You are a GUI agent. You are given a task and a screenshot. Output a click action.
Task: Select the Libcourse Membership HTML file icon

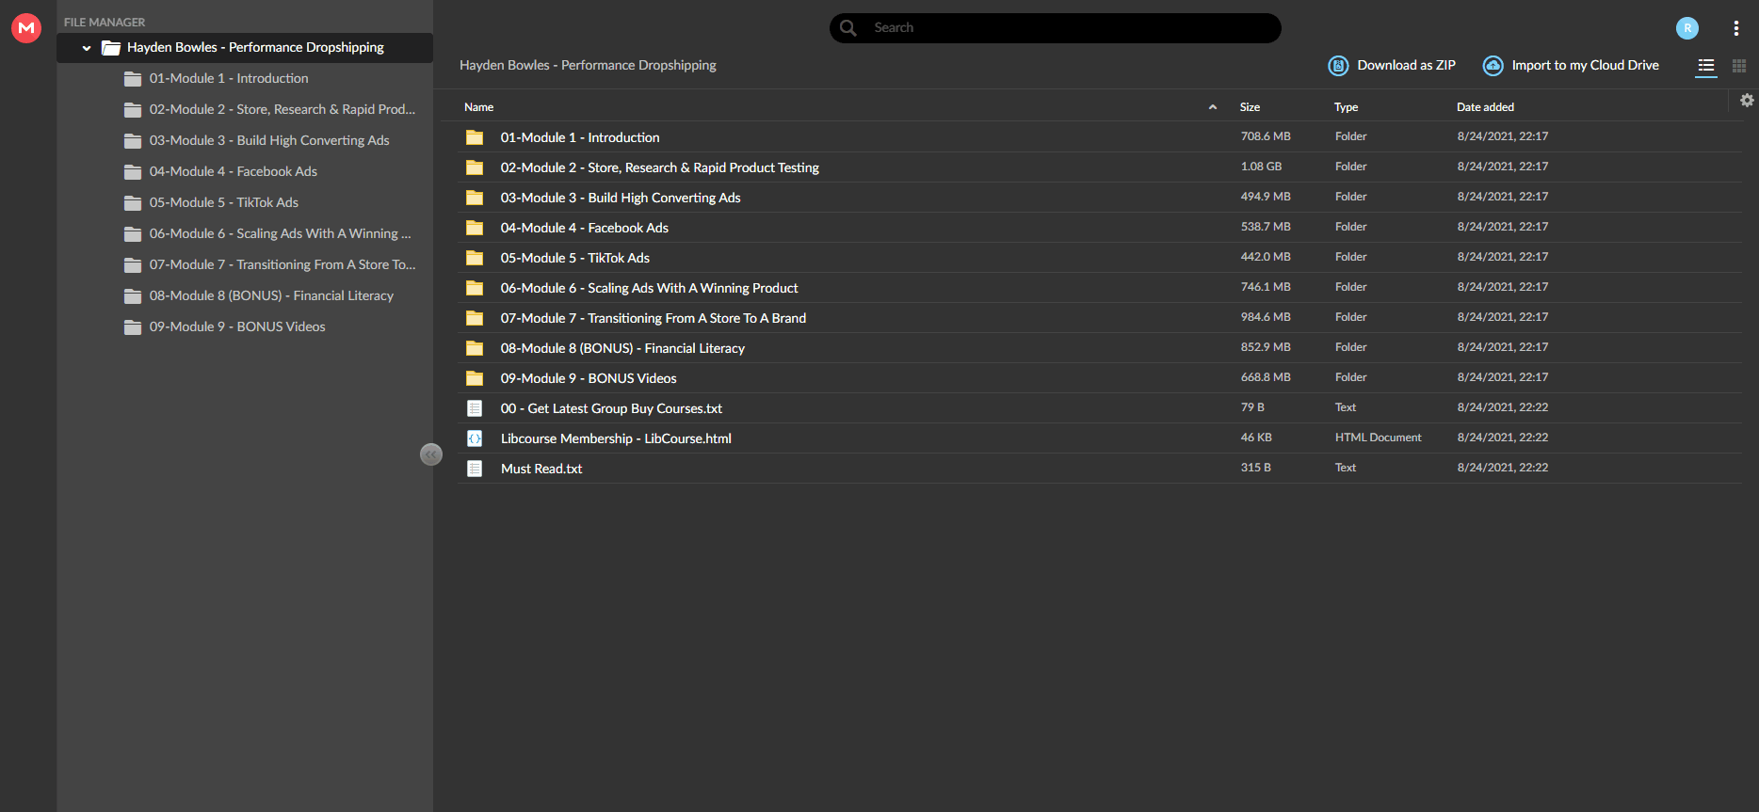pyautogui.click(x=475, y=438)
